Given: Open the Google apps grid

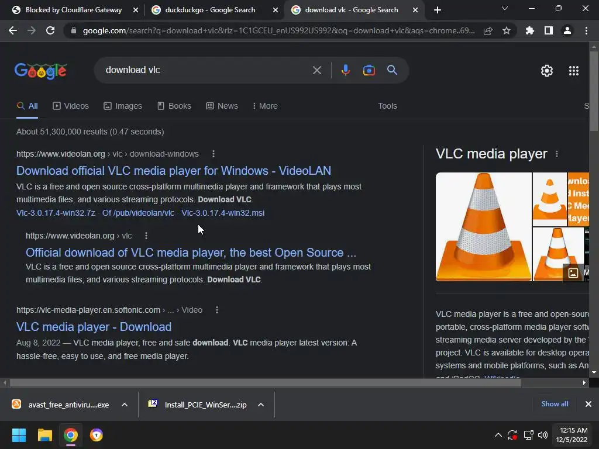Looking at the screenshot, I should tap(574, 71).
